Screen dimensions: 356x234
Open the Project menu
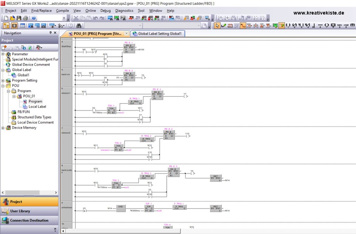[11, 10]
